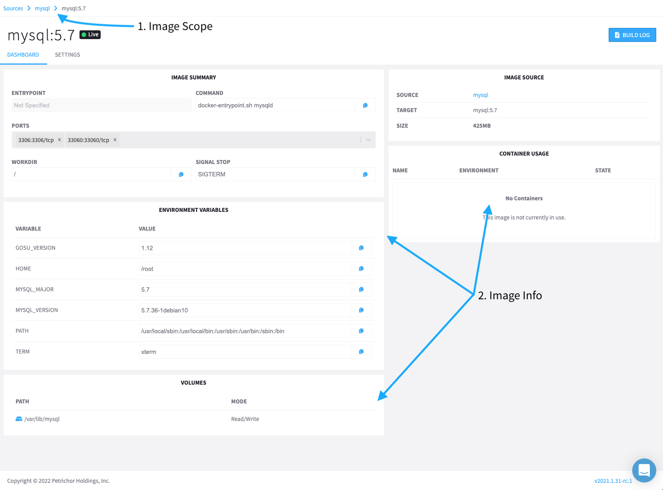Click the WORKDIR input field
Viewport: 663px width, 490px height.
tap(91, 174)
